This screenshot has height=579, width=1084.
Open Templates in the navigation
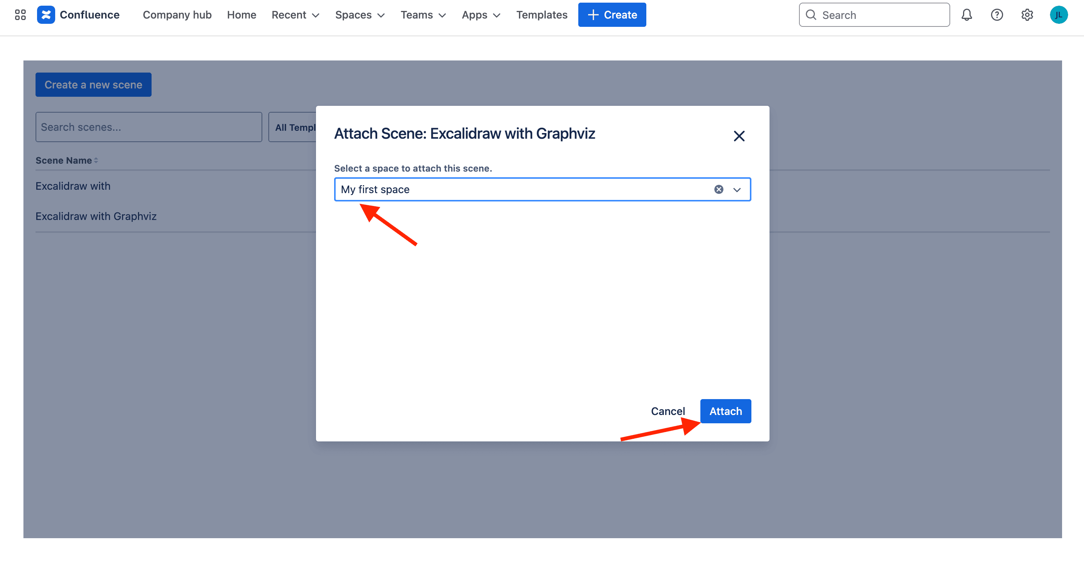(x=542, y=15)
